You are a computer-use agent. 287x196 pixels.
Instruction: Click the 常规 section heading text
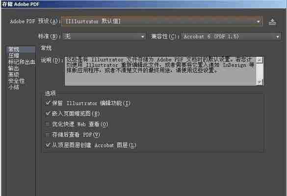tap(46, 48)
